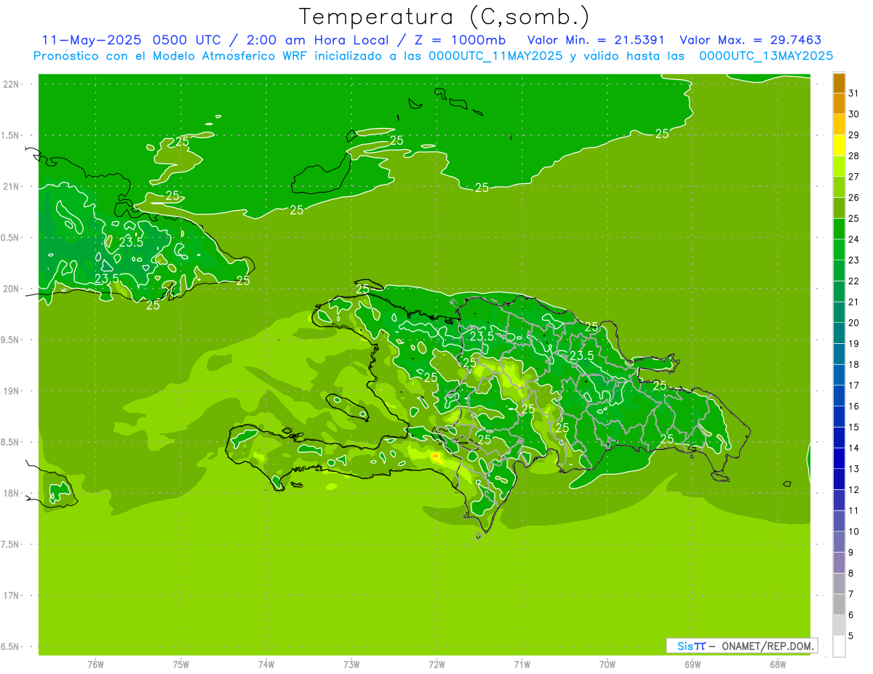Viewport: 873px width, 674px height.
Task: Click the '75W' longitude axis label
Action: tap(181, 664)
